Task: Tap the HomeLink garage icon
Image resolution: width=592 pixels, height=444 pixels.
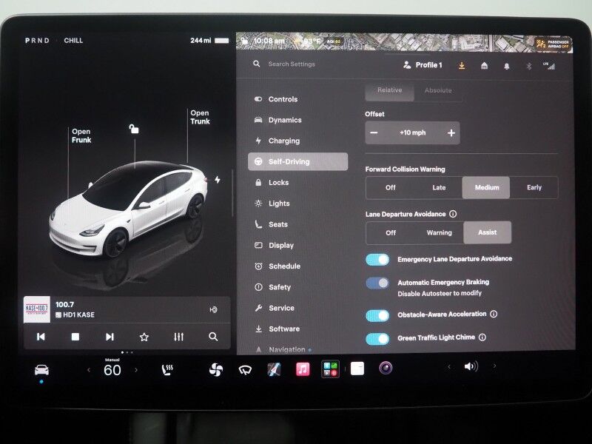Action: [485, 66]
